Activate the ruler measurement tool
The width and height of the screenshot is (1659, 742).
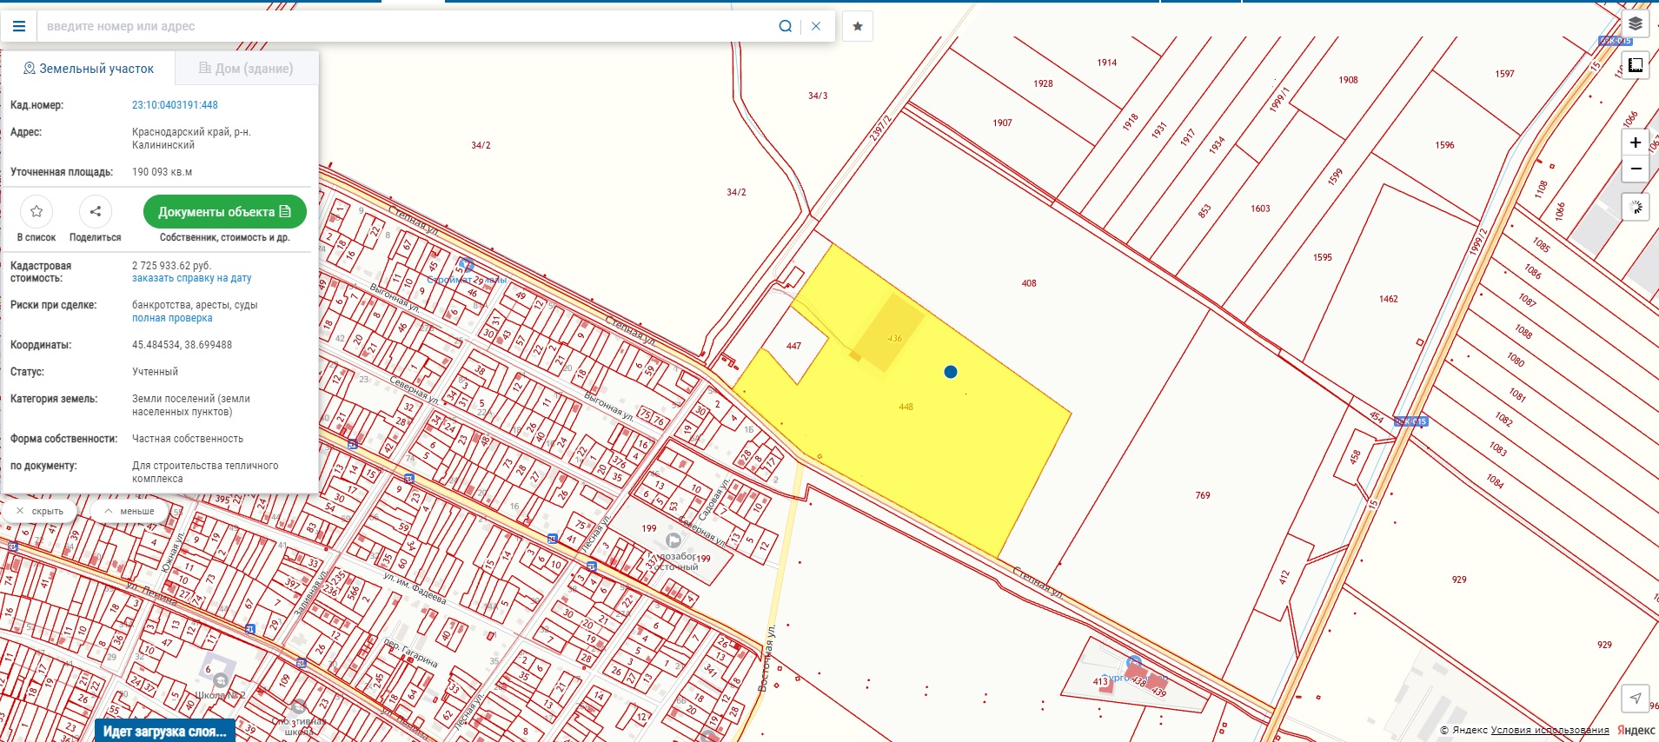1635,65
